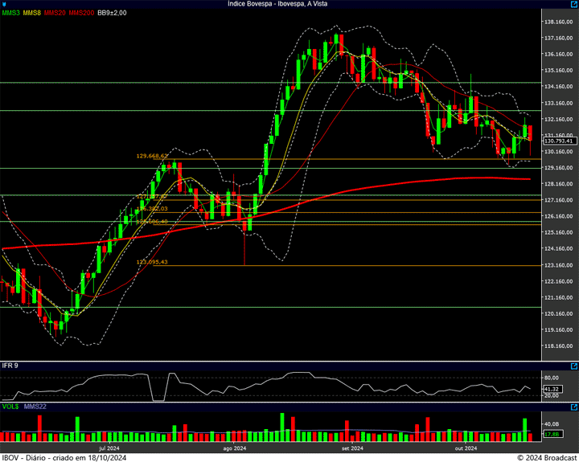Click the IFR value box 41,32
Screen dimensions: 579x462
tap(551, 389)
